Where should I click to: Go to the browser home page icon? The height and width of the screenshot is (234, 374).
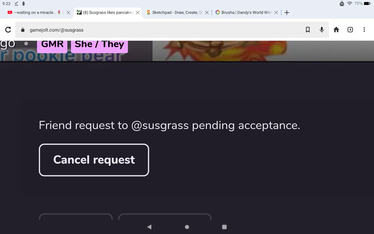336,30
